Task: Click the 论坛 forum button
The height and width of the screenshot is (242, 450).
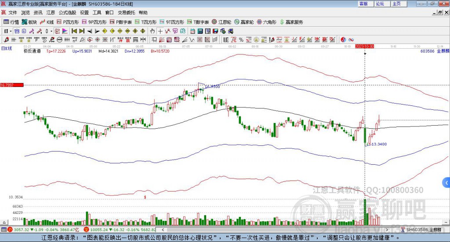Action: coord(382,4)
